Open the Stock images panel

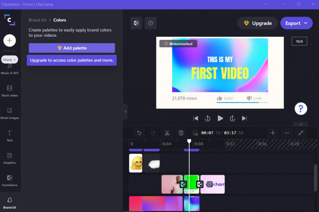[10, 113]
